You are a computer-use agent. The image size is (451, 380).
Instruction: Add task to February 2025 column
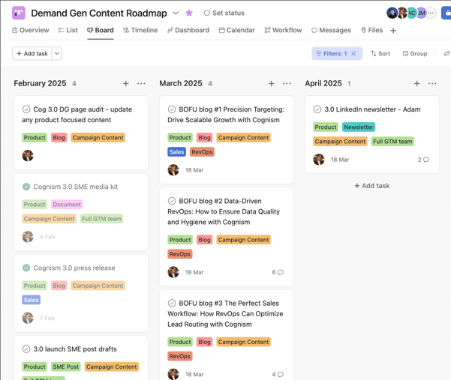click(125, 84)
